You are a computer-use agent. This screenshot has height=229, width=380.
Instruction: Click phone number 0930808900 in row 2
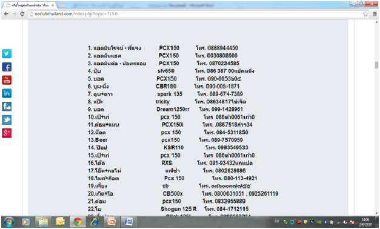point(222,56)
